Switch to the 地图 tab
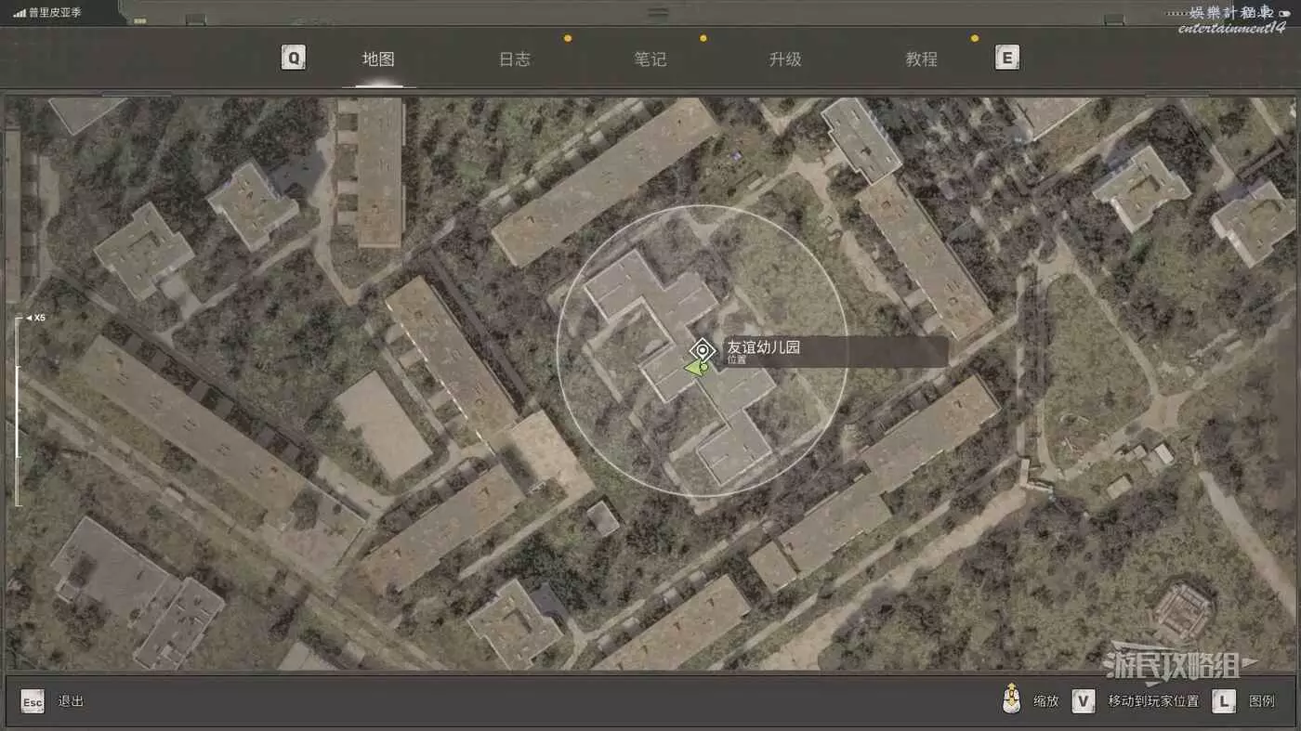The height and width of the screenshot is (731, 1301). (x=378, y=59)
